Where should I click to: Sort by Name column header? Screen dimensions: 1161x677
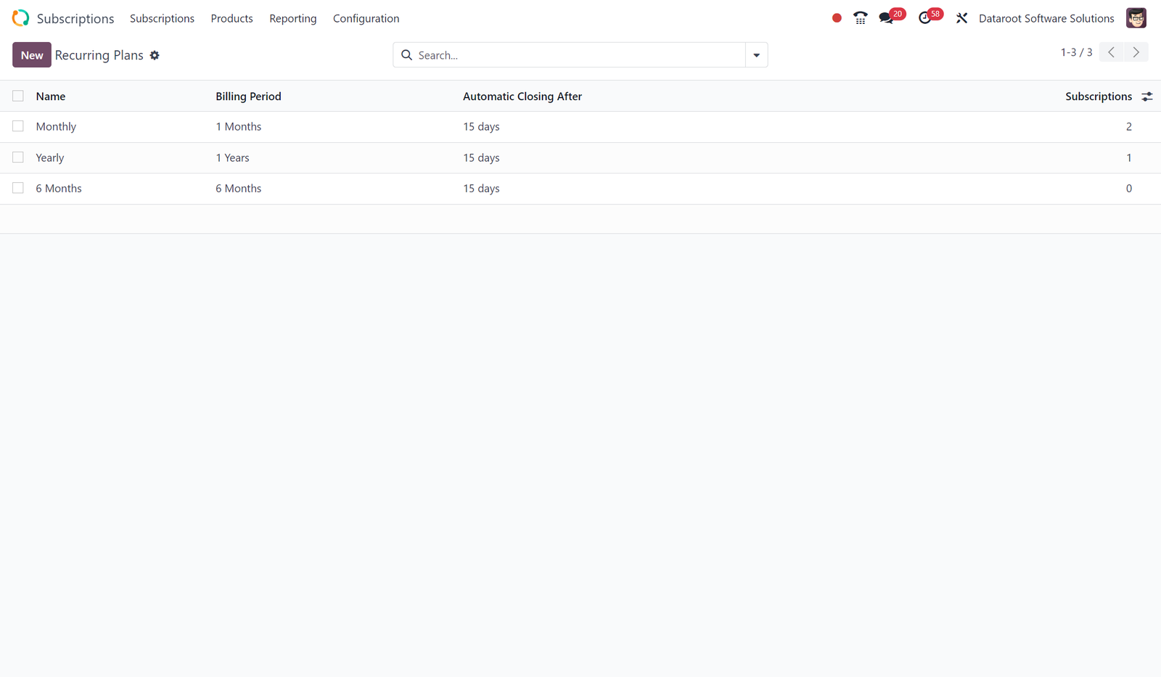[51, 97]
